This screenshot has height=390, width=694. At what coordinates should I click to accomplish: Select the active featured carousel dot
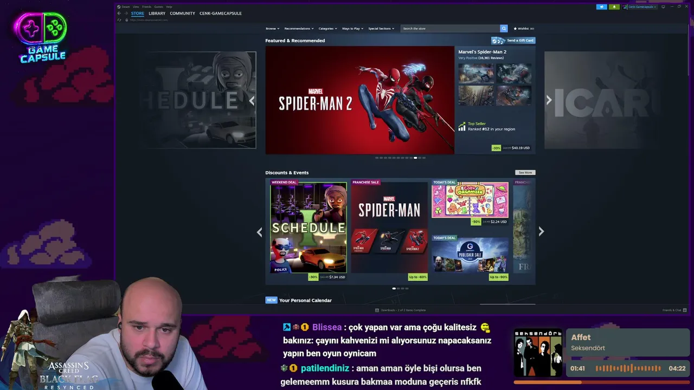(415, 158)
